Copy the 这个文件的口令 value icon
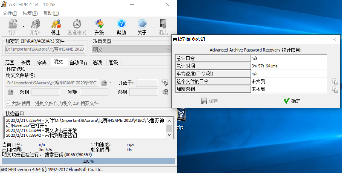Screen dimensions: 342x173 335,82
